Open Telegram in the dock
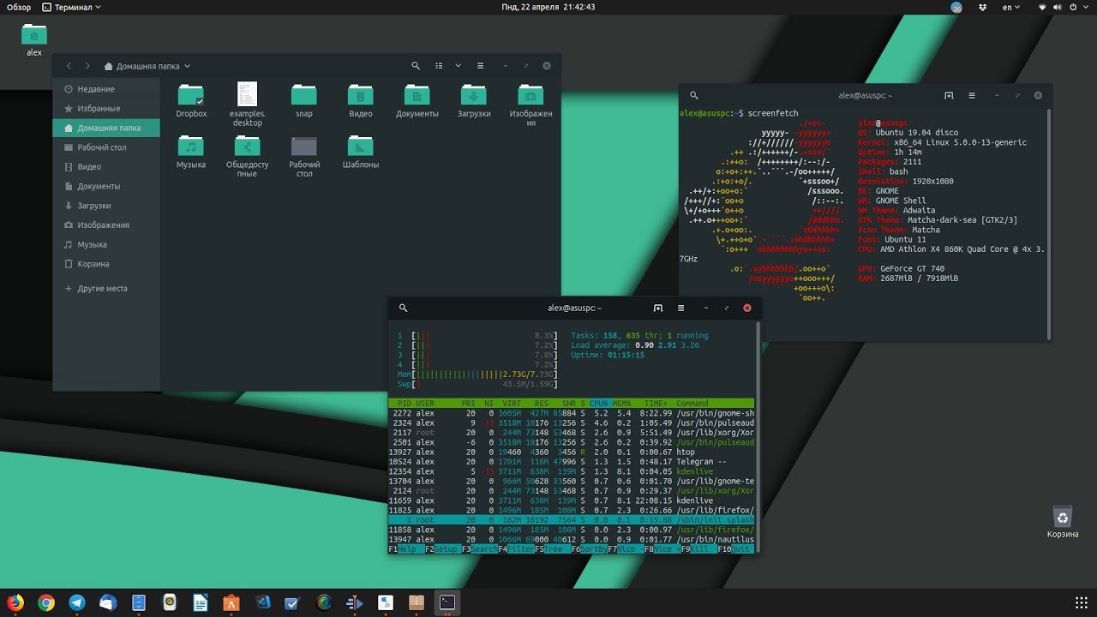This screenshot has height=617, width=1097. click(x=77, y=602)
